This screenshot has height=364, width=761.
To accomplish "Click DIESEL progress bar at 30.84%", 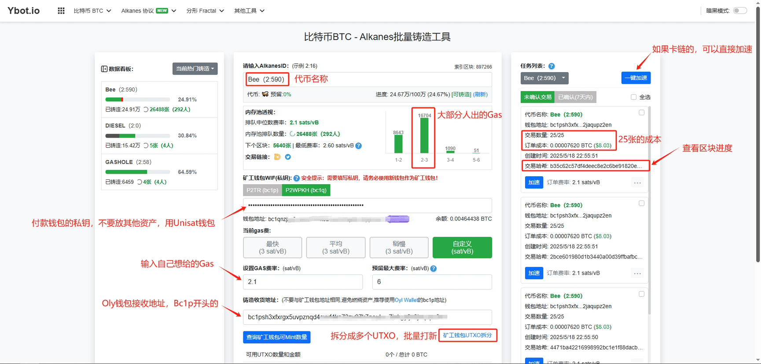I will coord(138,136).
